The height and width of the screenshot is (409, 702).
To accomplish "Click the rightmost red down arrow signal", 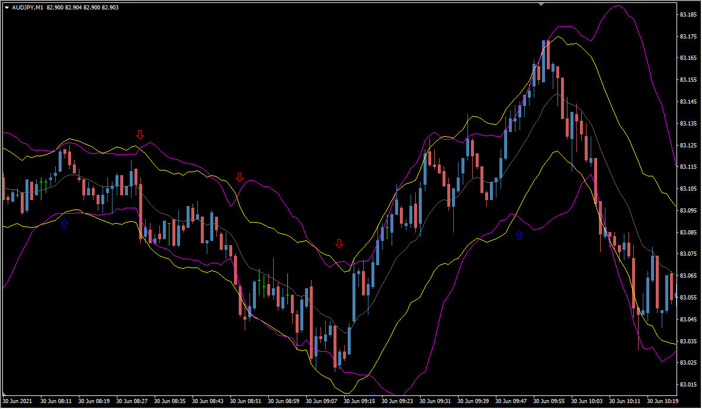I will pos(339,243).
